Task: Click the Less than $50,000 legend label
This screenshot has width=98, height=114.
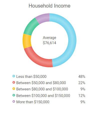Action: coord(31,77)
